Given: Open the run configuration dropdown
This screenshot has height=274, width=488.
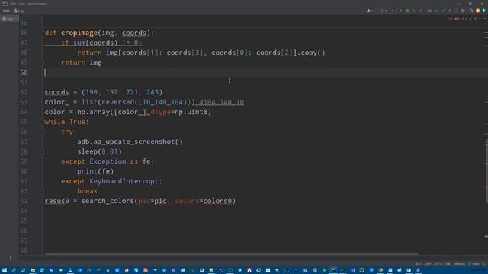Looking at the screenshot, I should pos(387,11).
